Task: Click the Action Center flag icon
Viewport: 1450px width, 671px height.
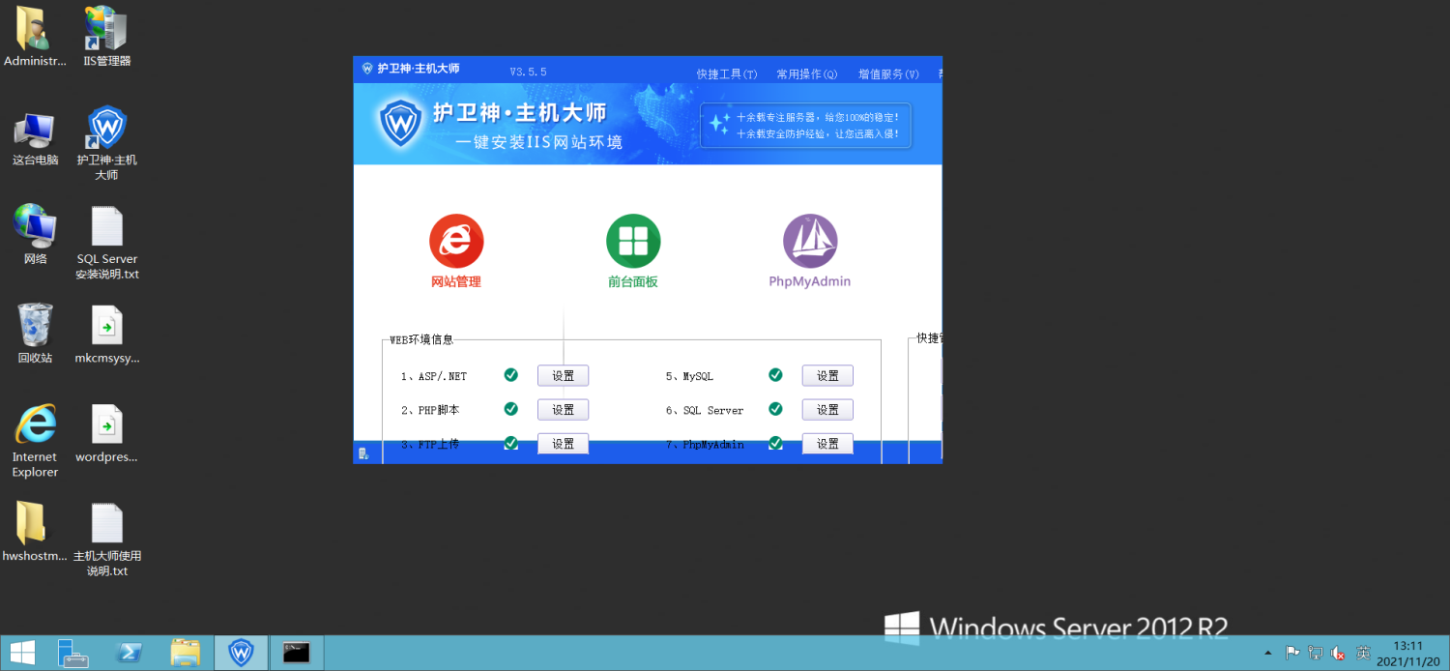Action: pyautogui.click(x=1292, y=654)
